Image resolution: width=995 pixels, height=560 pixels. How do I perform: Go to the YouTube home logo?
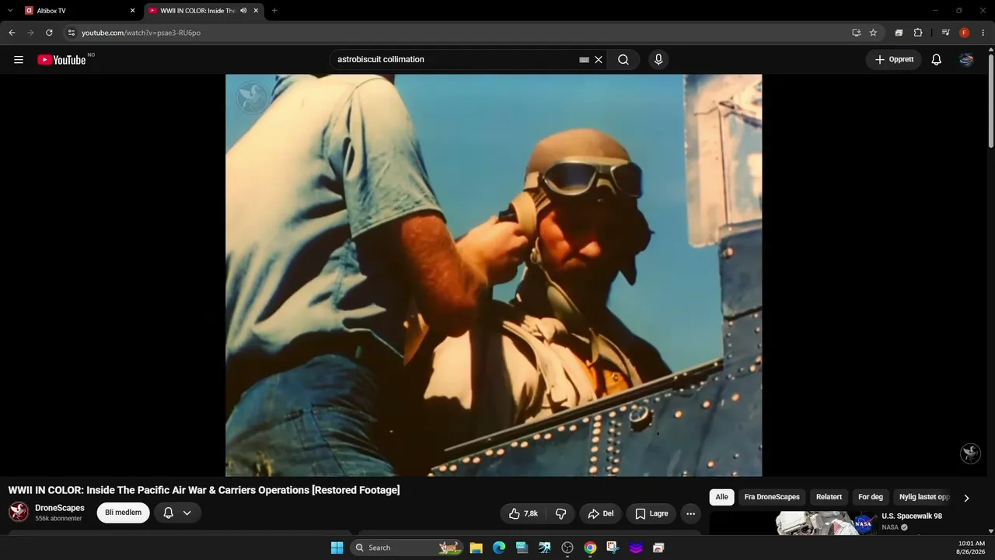pyautogui.click(x=61, y=60)
